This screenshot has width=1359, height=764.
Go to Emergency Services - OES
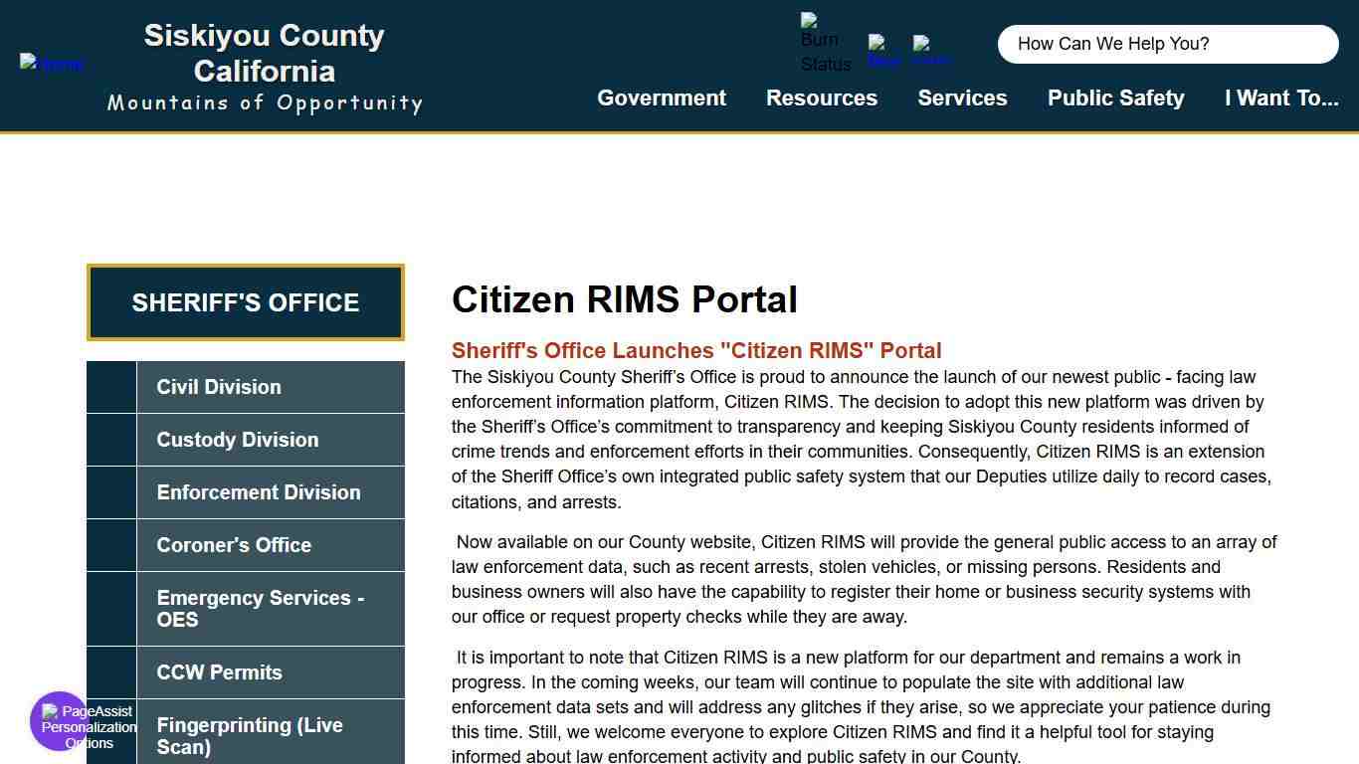[x=261, y=609]
